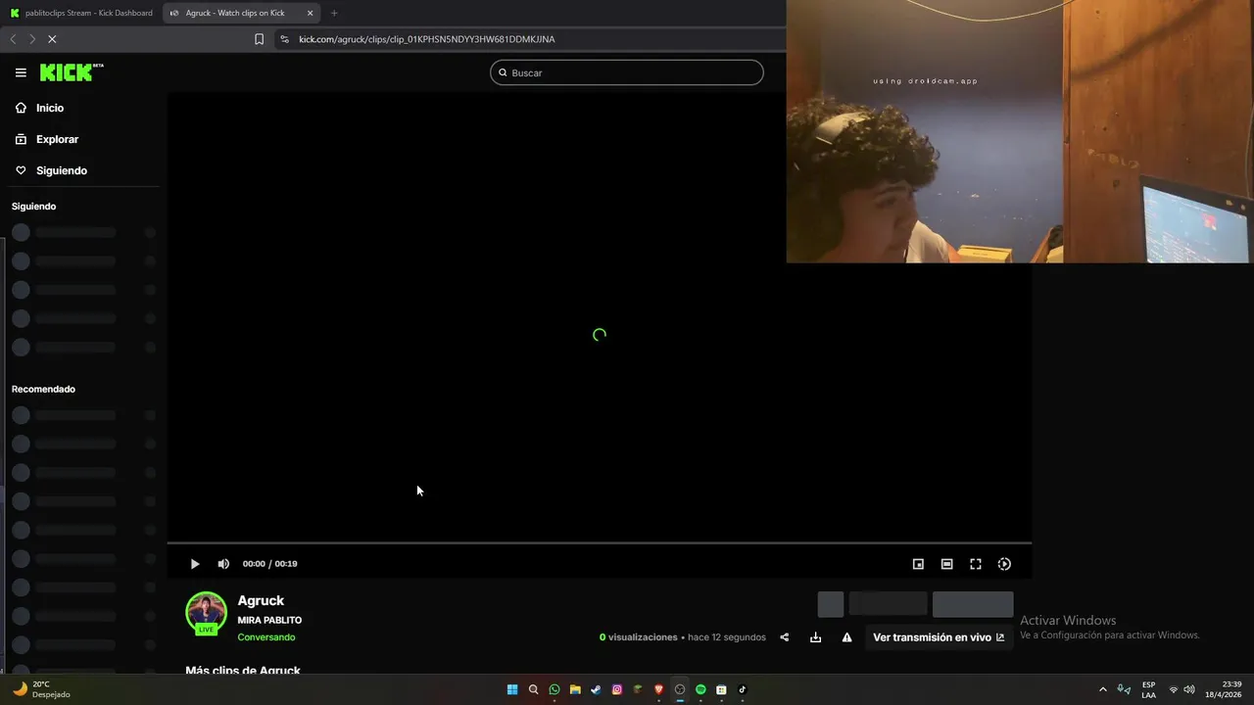Open Steam from taskbar
The height and width of the screenshot is (705, 1254).
(596, 689)
